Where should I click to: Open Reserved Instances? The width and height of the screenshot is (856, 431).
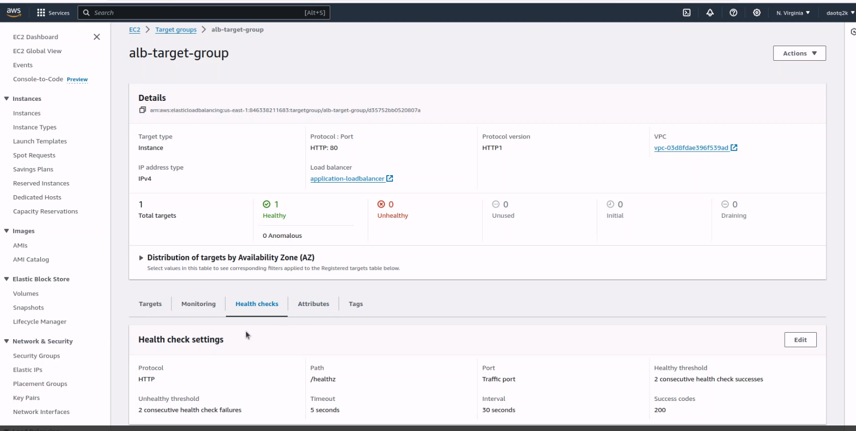41,184
